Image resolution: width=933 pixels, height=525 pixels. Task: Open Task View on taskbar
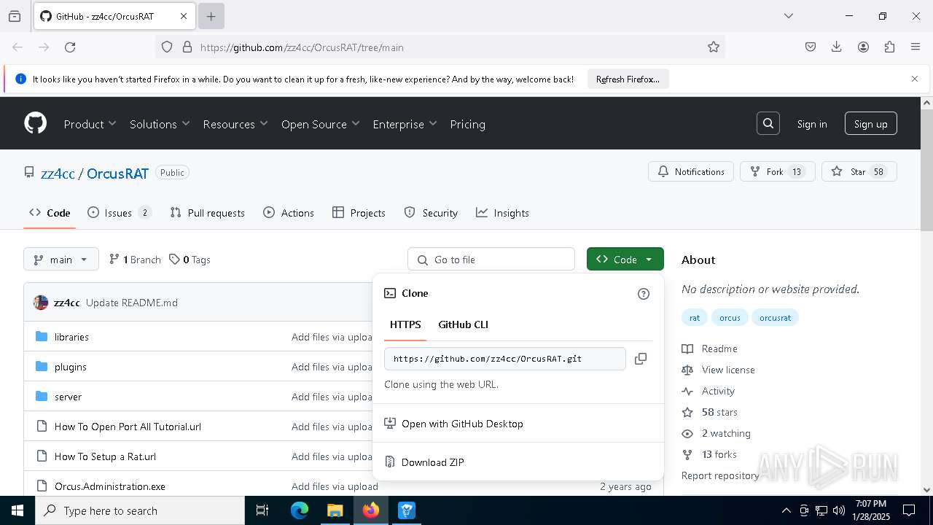(x=262, y=510)
